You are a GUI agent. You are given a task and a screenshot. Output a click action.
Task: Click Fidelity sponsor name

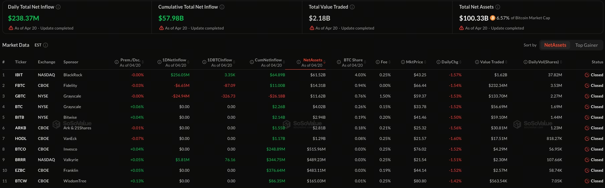pos(70,86)
